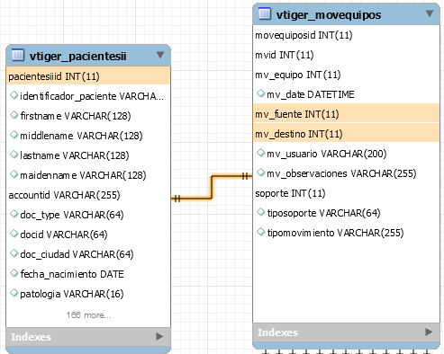The width and height of the screenshot is (444, 354).
Task: Click the diamond icon beside mv_usuario
Action: [260, 153]
